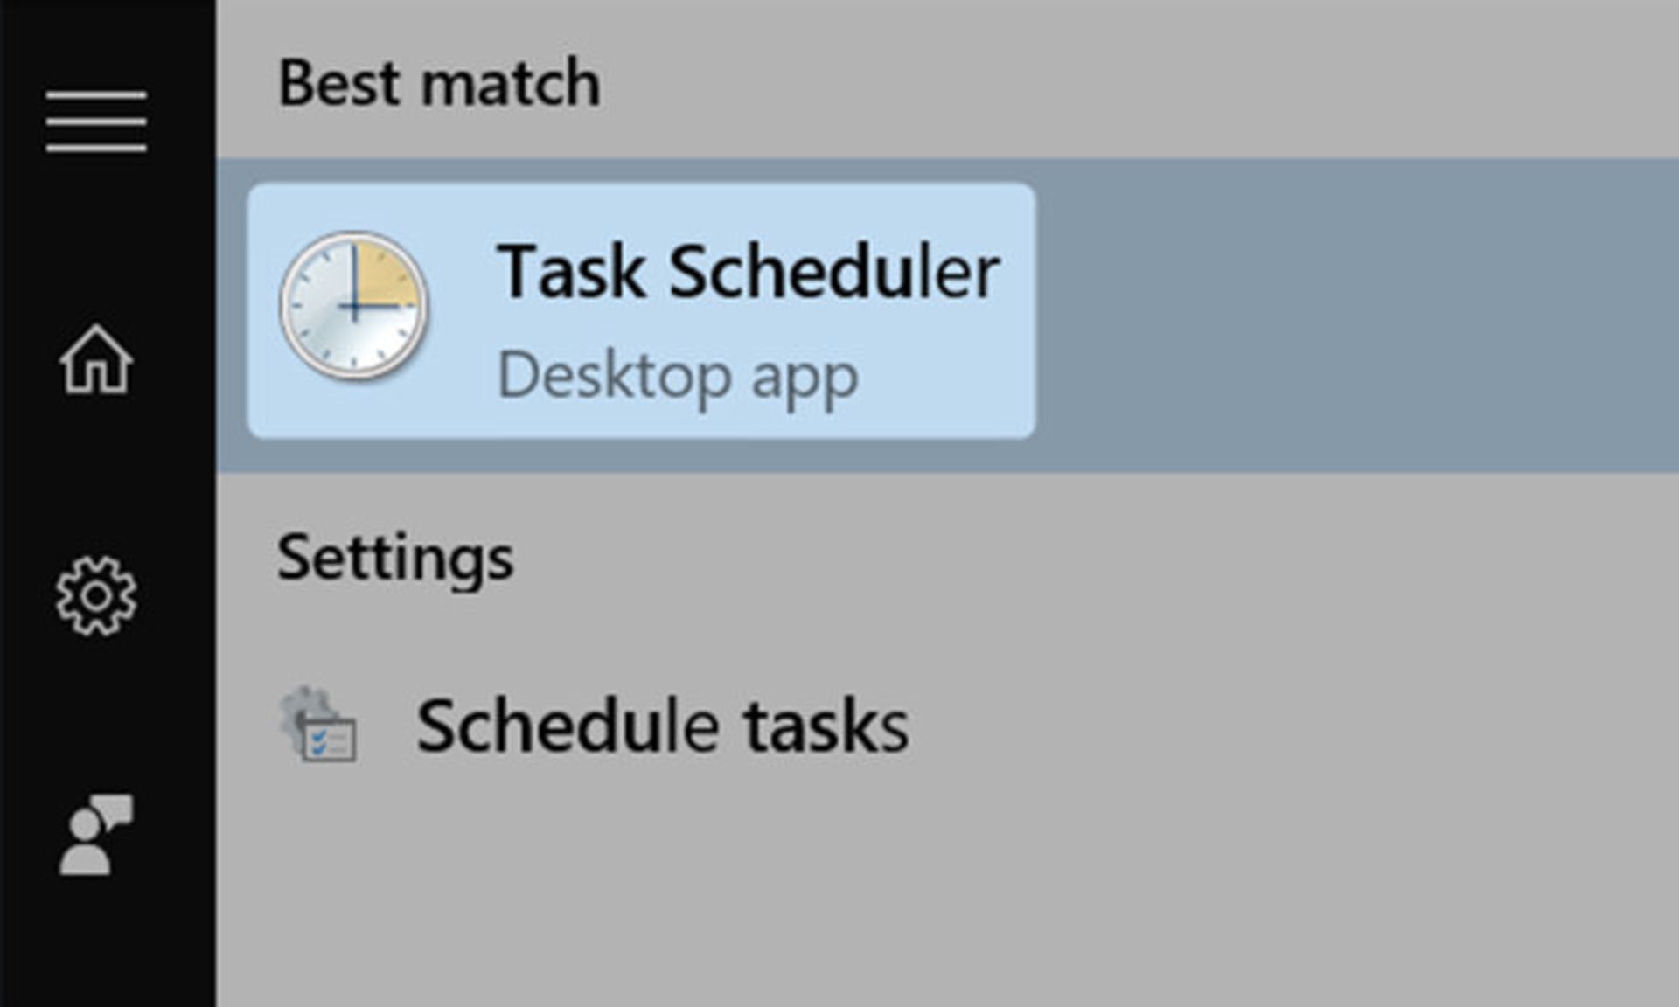Click the word "tasks" in Schedule tasks
1679x1007 pixels.
pyautogui.click(x=826, y=726)
